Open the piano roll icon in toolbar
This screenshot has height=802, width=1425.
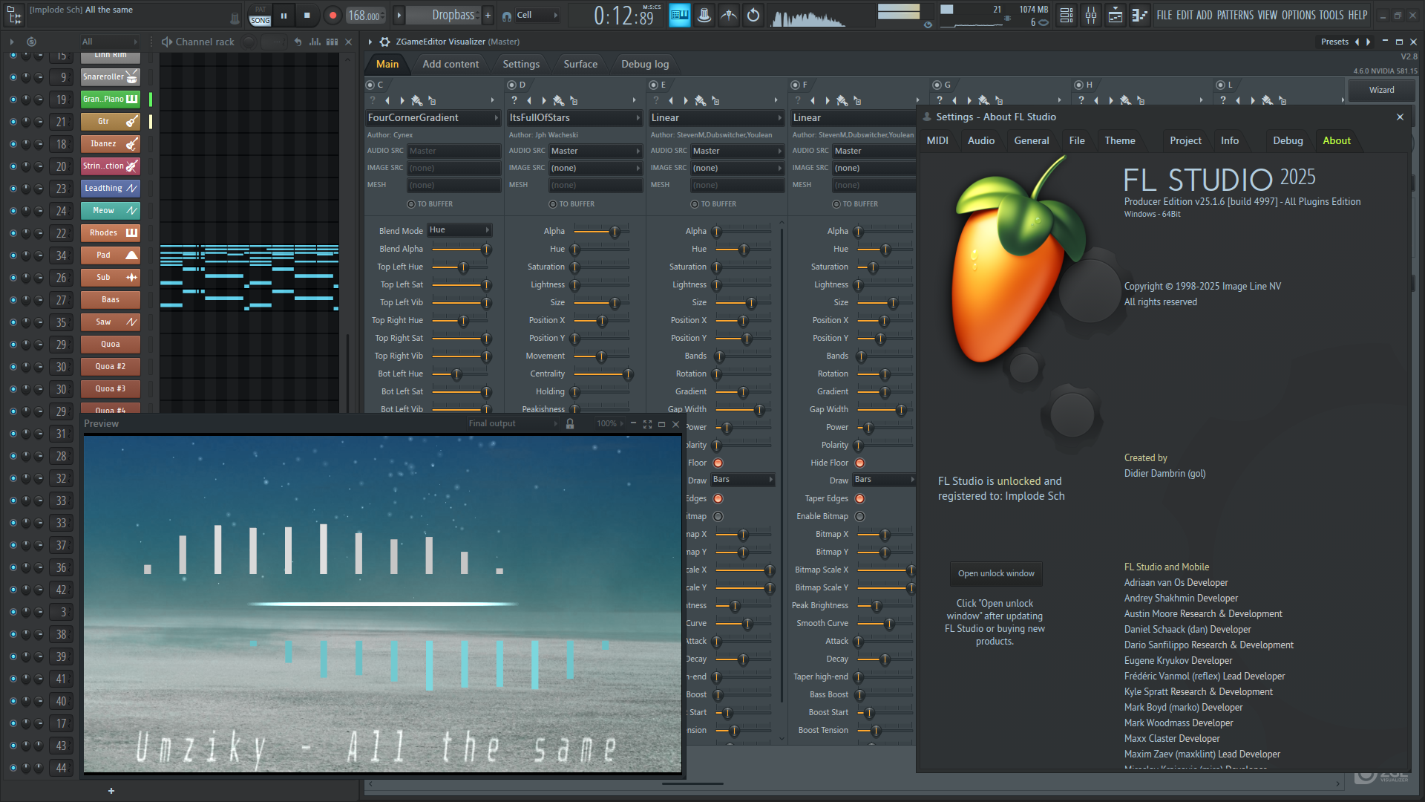[x=1139, y=15]
